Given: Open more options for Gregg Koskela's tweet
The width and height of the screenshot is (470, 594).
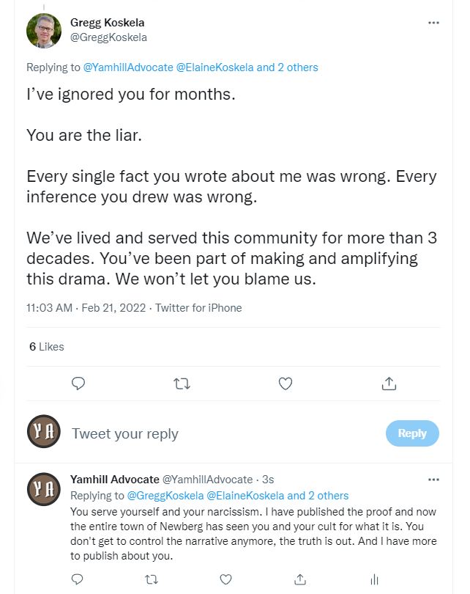Looking at the screenshot, I should coord(433,23).
